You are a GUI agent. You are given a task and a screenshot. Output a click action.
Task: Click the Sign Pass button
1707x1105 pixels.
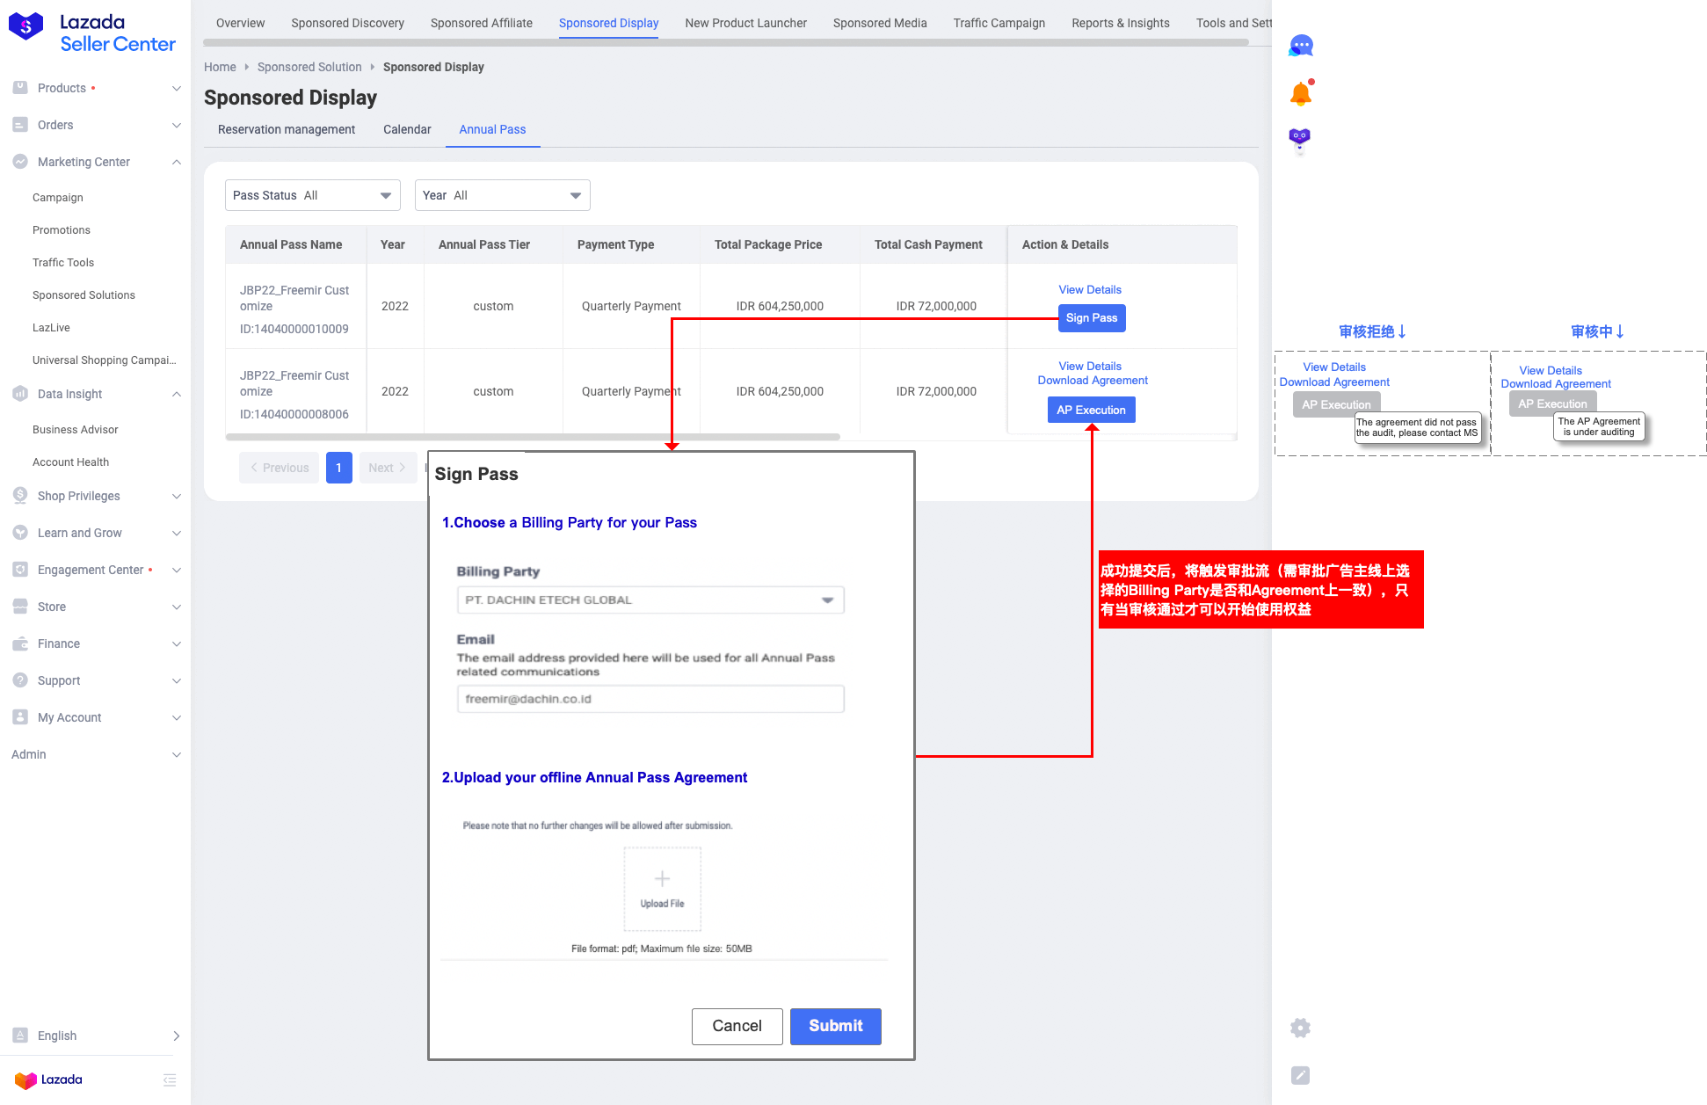click(1091, 317)
